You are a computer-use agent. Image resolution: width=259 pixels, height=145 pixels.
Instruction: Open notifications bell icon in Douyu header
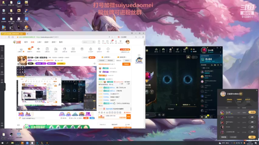pos(116,42)
